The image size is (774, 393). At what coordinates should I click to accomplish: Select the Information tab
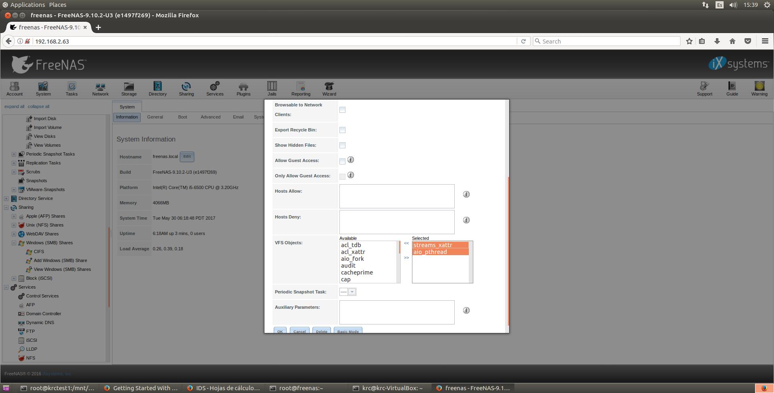pos(127,117)
